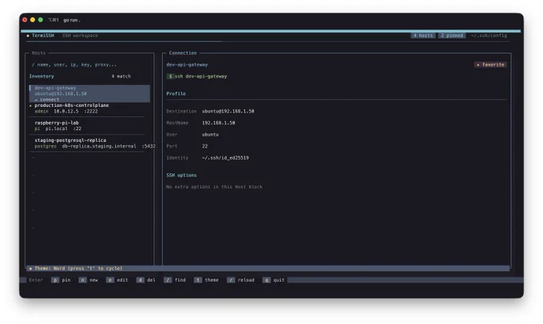Click the dev-api-gateway title in Connection panel

(187, 65)
